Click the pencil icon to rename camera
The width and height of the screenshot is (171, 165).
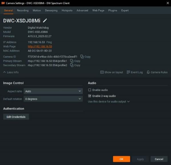(45, 21)
